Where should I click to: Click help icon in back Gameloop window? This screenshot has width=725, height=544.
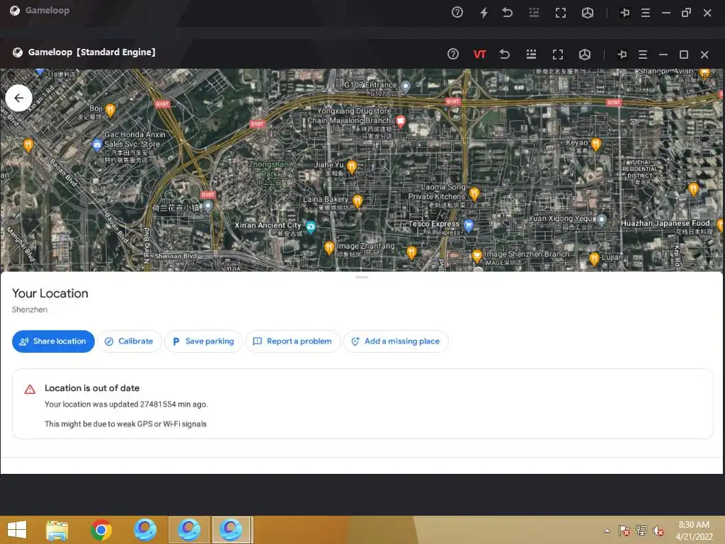click(457, 13)
